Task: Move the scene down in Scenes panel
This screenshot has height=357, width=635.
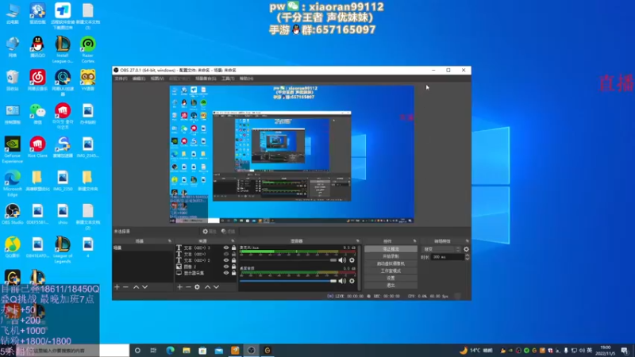Action: (144, 287)
